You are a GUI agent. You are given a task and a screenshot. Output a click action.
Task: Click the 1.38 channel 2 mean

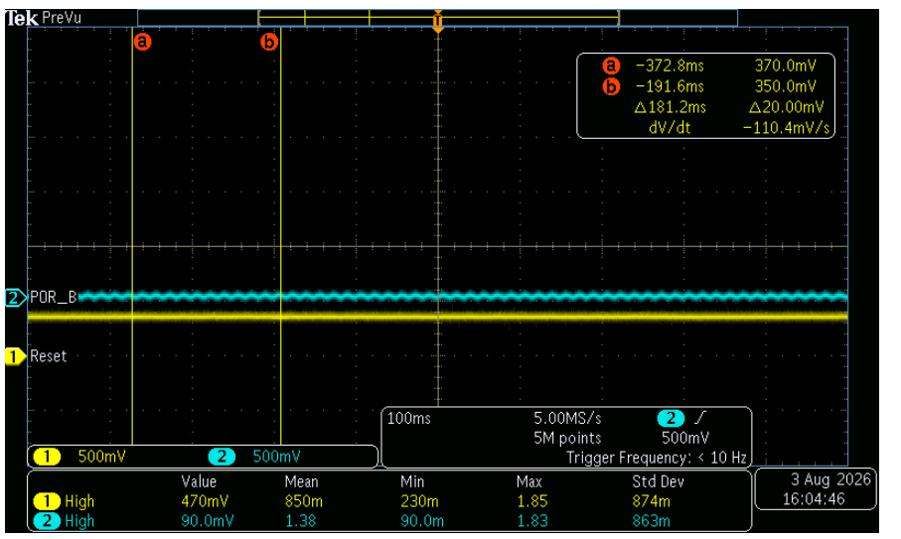301,521
